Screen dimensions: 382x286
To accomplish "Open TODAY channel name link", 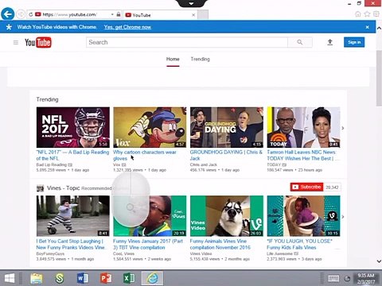I will (274, 164).
